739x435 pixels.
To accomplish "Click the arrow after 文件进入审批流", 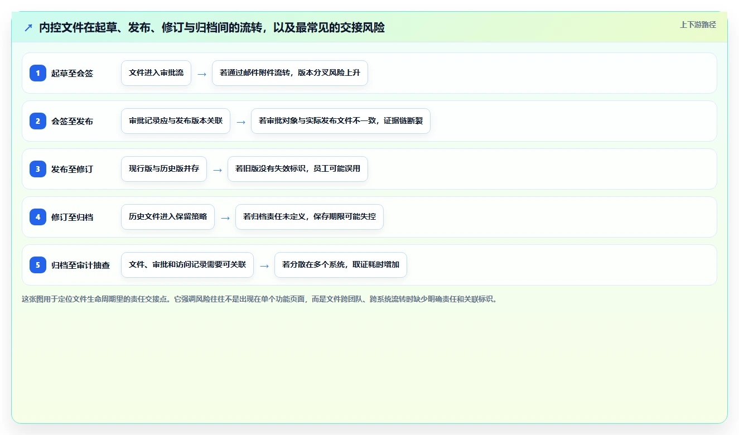I will (x=202, y=74).
